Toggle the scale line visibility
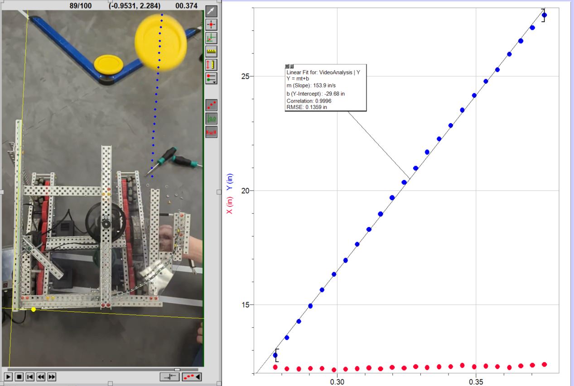The width and height of the screenshot is (574, 386). click(211, 132)
